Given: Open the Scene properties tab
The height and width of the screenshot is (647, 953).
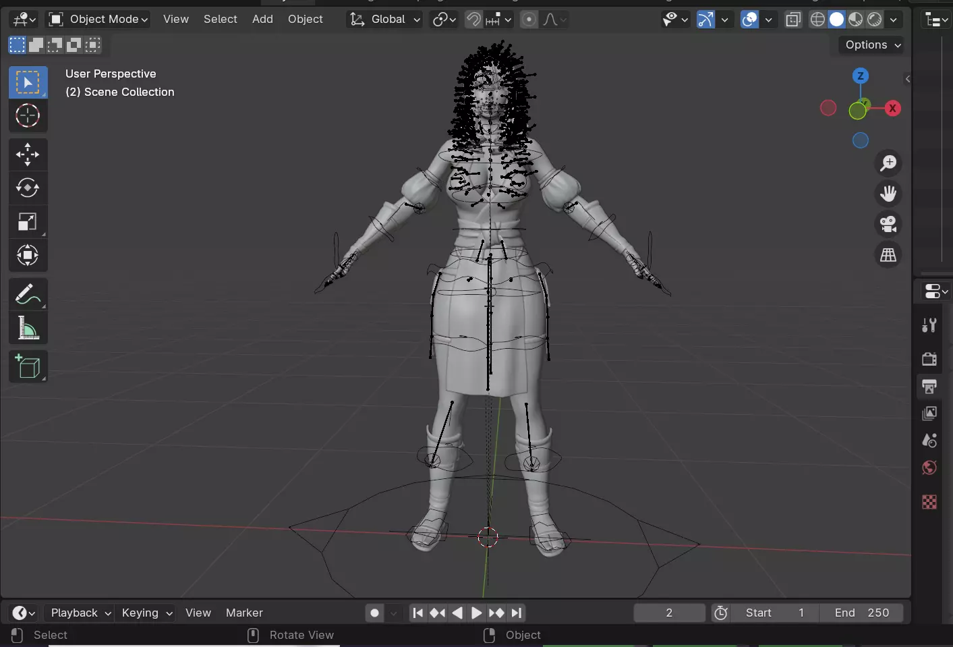Looking at the screenshot, I should 929,441.
